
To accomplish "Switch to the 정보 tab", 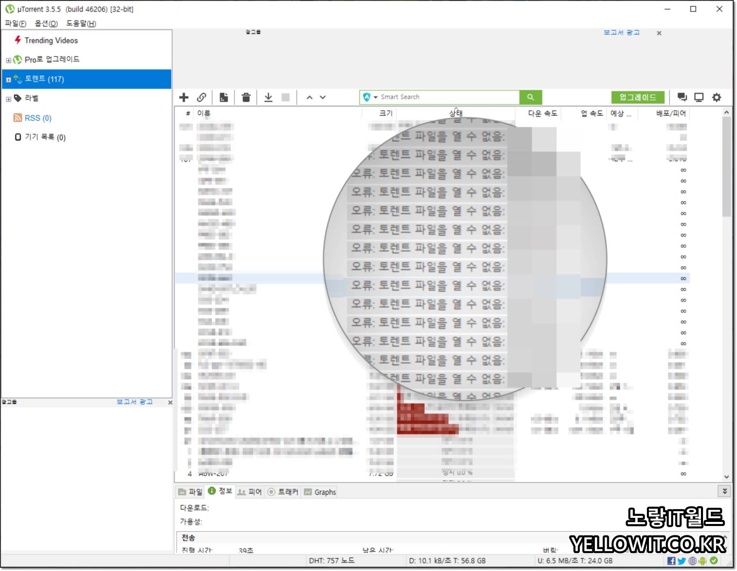I will point(220,491).
